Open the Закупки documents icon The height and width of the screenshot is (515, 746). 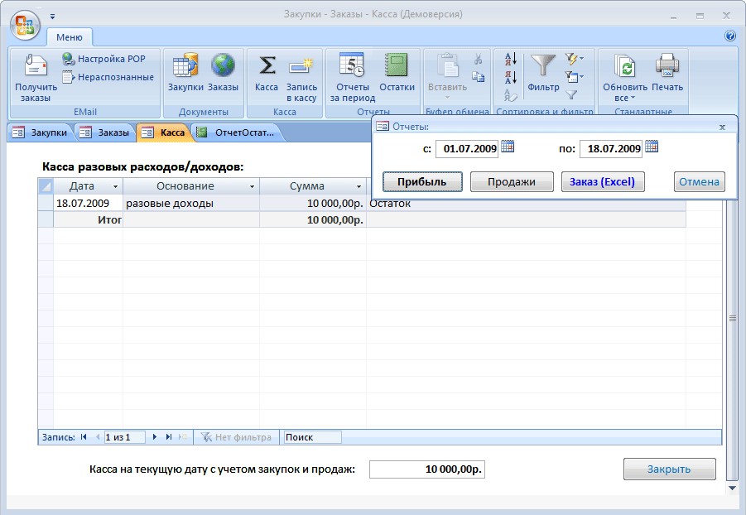[185, 66]
